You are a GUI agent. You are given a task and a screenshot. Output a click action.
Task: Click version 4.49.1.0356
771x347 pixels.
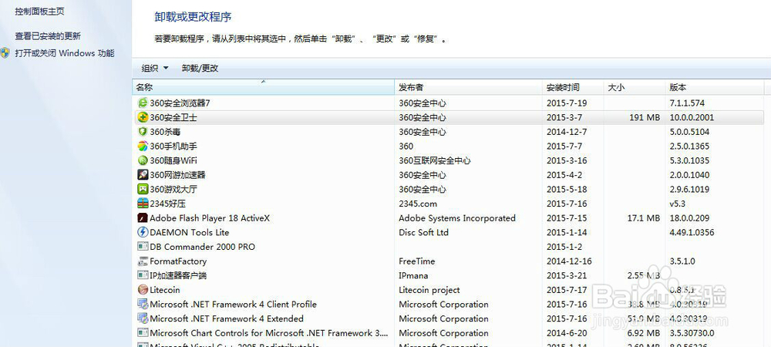point(692,232)
